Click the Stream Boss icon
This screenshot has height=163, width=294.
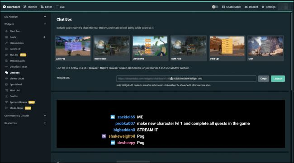point(6,43)
